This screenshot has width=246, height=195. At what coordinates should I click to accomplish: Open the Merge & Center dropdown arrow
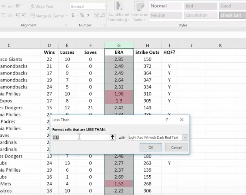[66, 16]
